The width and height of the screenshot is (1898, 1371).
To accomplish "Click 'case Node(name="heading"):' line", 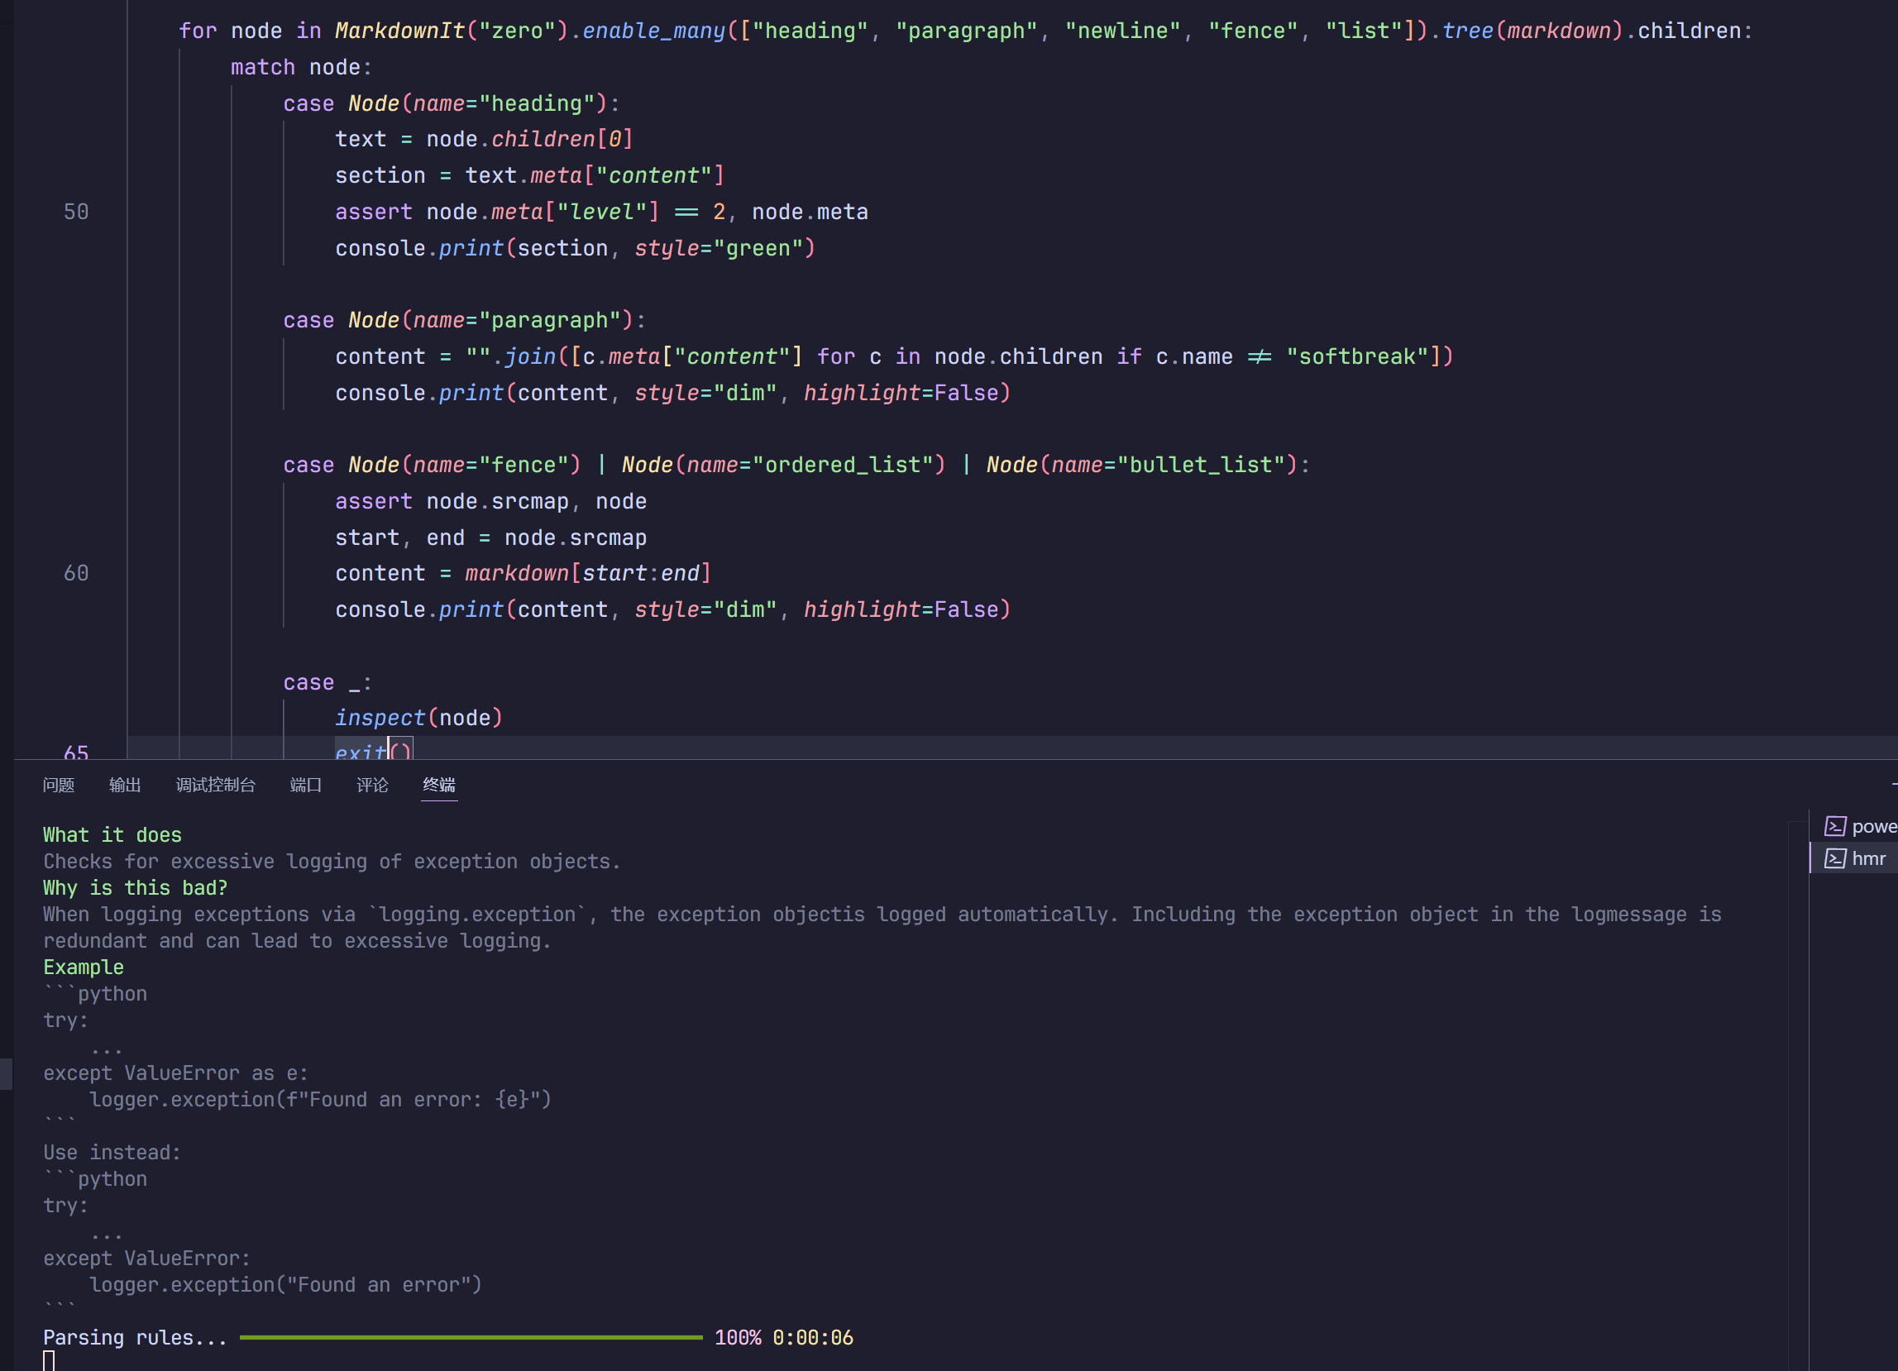I will pos(452,104).
